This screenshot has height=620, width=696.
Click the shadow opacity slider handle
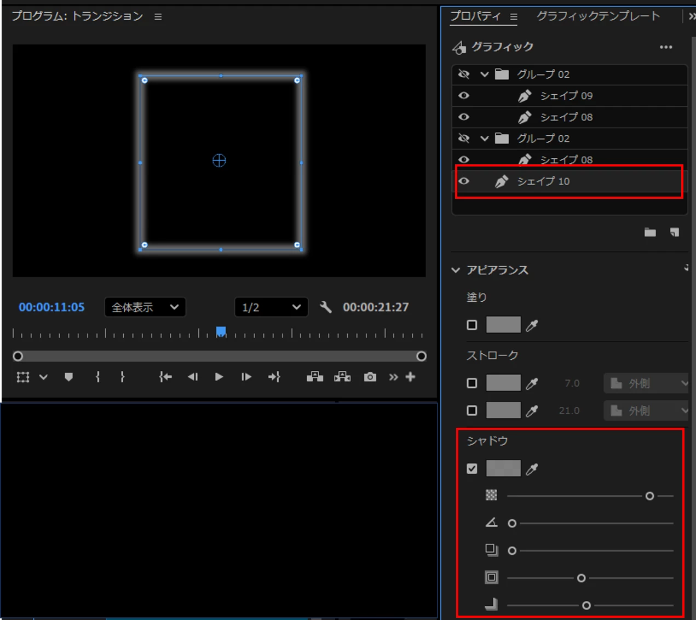coord(649,496)
